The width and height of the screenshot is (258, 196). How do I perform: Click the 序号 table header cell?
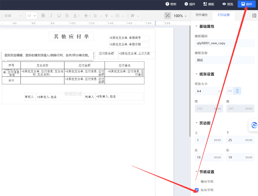point(11,65)
